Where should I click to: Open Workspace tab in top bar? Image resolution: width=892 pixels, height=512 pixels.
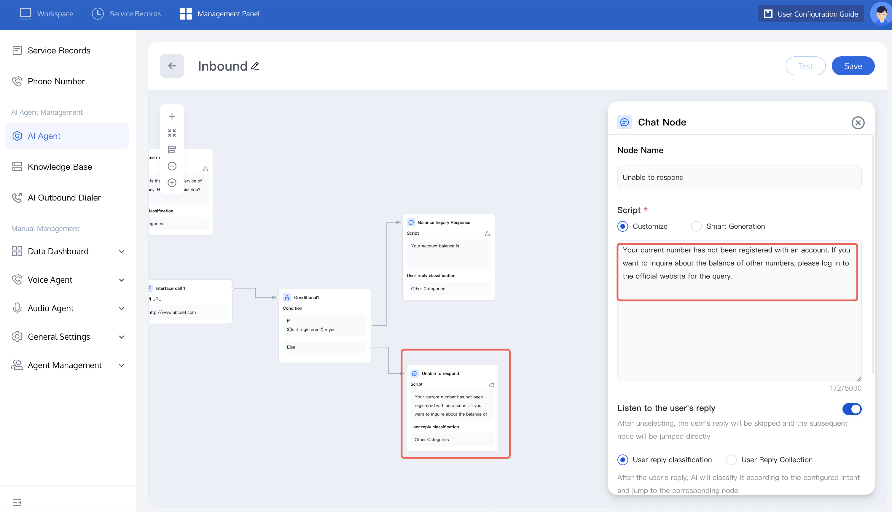pyautogui.click(x=46, y=14)
